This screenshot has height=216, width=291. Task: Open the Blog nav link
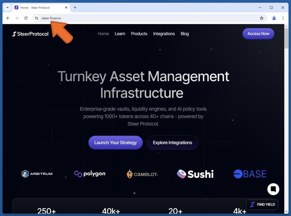point(185,34)
